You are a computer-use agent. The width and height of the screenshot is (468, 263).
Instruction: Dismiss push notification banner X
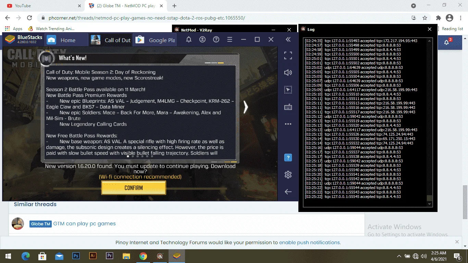tap(457, 242)
